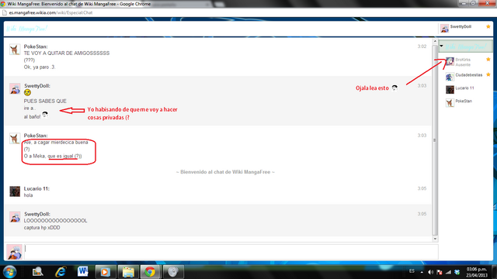Click the page icon in the address bar
This screenshot has height=279, width=497.
4,13
